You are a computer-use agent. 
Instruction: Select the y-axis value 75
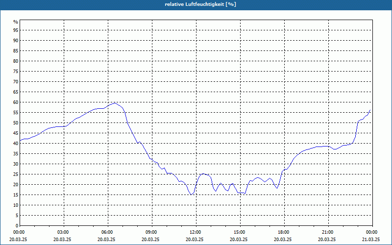click(x=16, y=72)
